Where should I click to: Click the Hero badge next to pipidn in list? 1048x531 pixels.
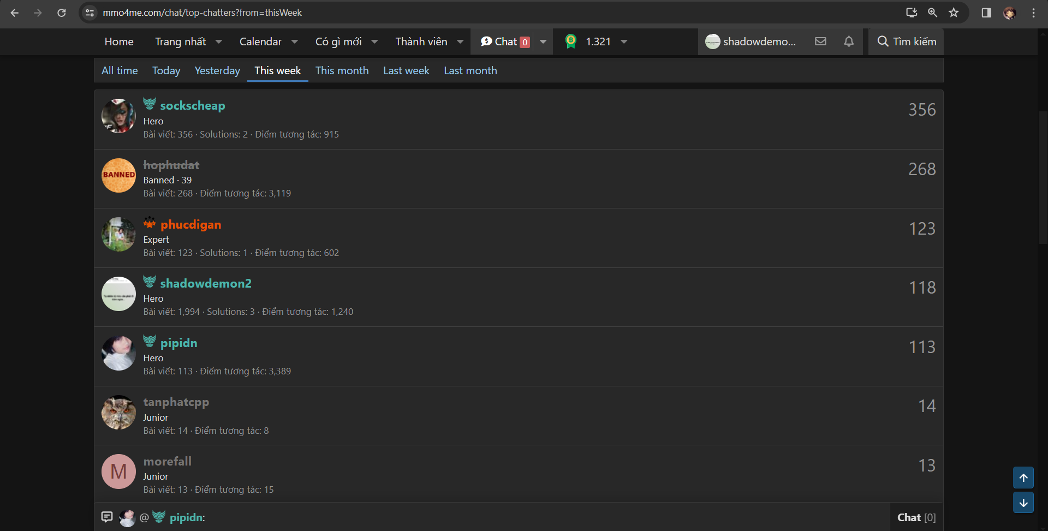[x=150, y=341]
